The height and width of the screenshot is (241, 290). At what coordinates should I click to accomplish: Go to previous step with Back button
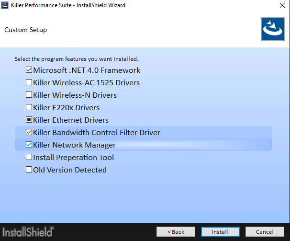[x=176, y=232]
